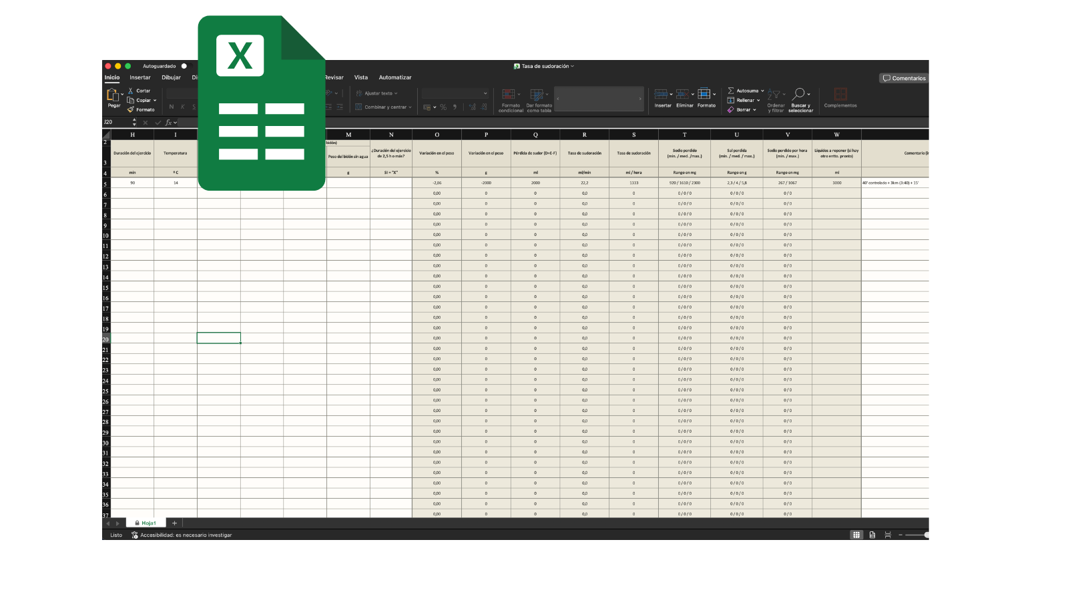Select the Hoja1 sheet tab
Viewport: 1068px width, 600px height.
coord(146,523)
